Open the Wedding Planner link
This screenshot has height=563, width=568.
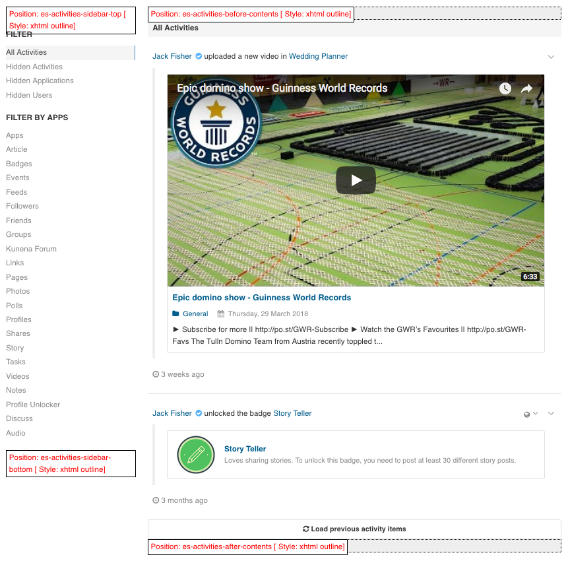tap(318, 56)
